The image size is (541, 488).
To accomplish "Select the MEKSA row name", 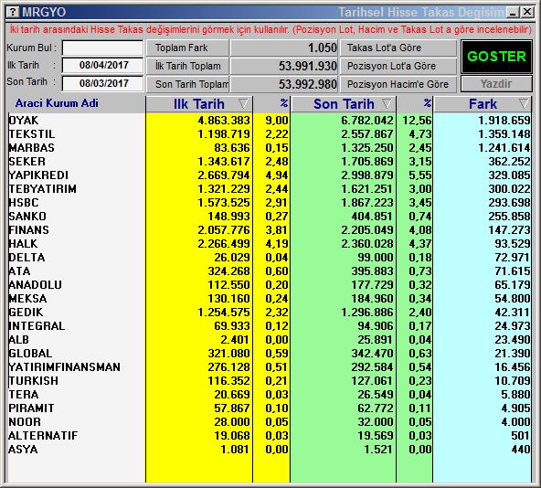I will point(27,299).
